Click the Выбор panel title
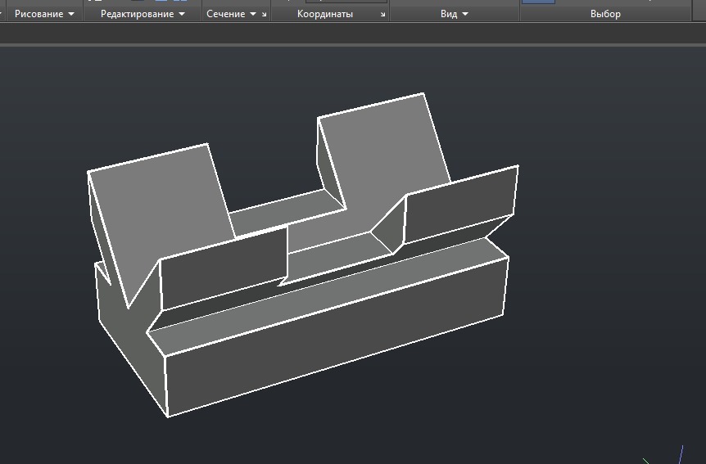Screen dimensions: 706x464 tap(605, 14)
